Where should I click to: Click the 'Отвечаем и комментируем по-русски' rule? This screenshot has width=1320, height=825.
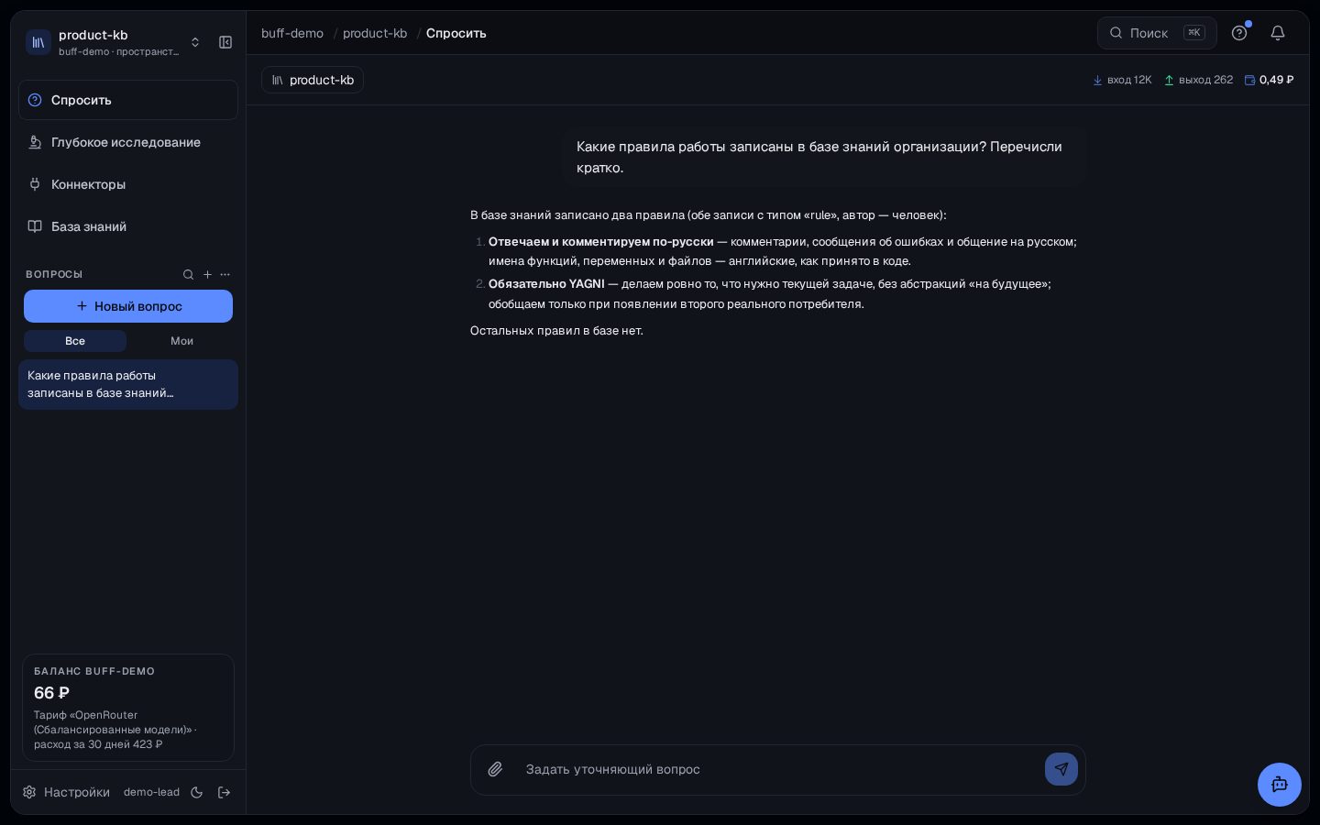coord(600,241)
